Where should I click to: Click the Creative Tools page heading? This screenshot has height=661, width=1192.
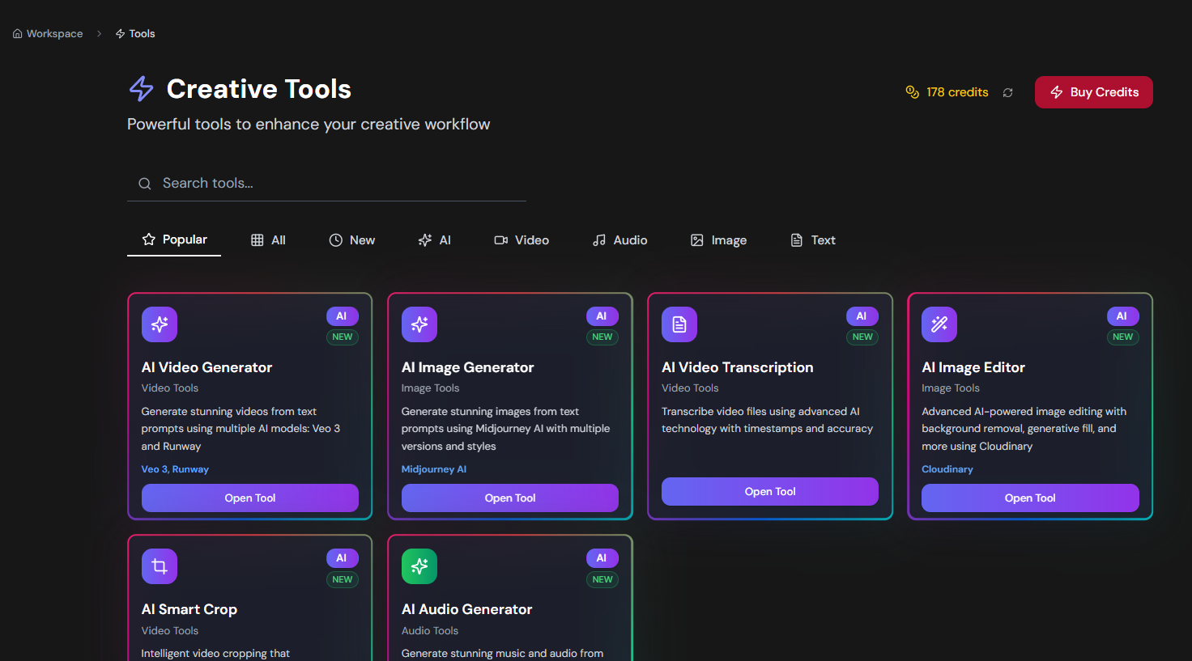point(259,89)
